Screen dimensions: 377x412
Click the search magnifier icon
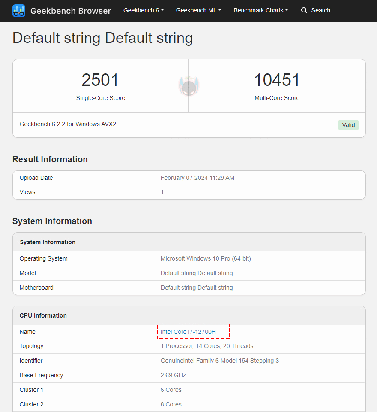pos(304,10)
